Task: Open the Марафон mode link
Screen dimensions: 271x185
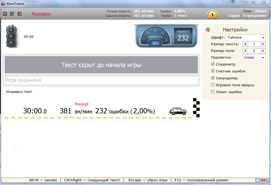Action: click(41, 14)
